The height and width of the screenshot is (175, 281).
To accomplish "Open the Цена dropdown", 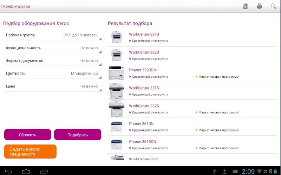I will tap(52, 86).
